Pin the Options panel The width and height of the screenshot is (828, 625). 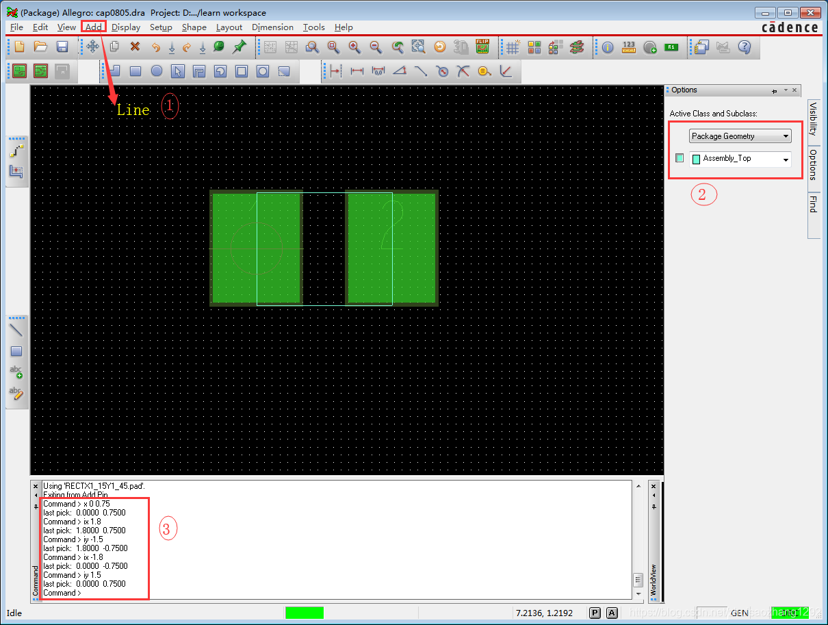775,90
